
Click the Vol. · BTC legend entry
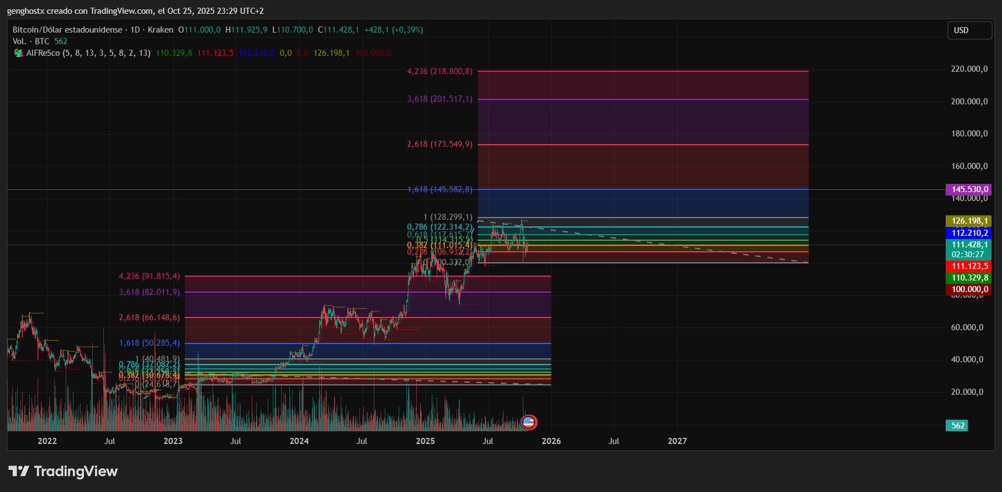click(31, 41)
